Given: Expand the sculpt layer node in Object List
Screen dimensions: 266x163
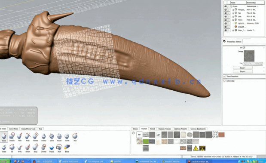Looking at the screenshot, I should click(x=233, y=31).
